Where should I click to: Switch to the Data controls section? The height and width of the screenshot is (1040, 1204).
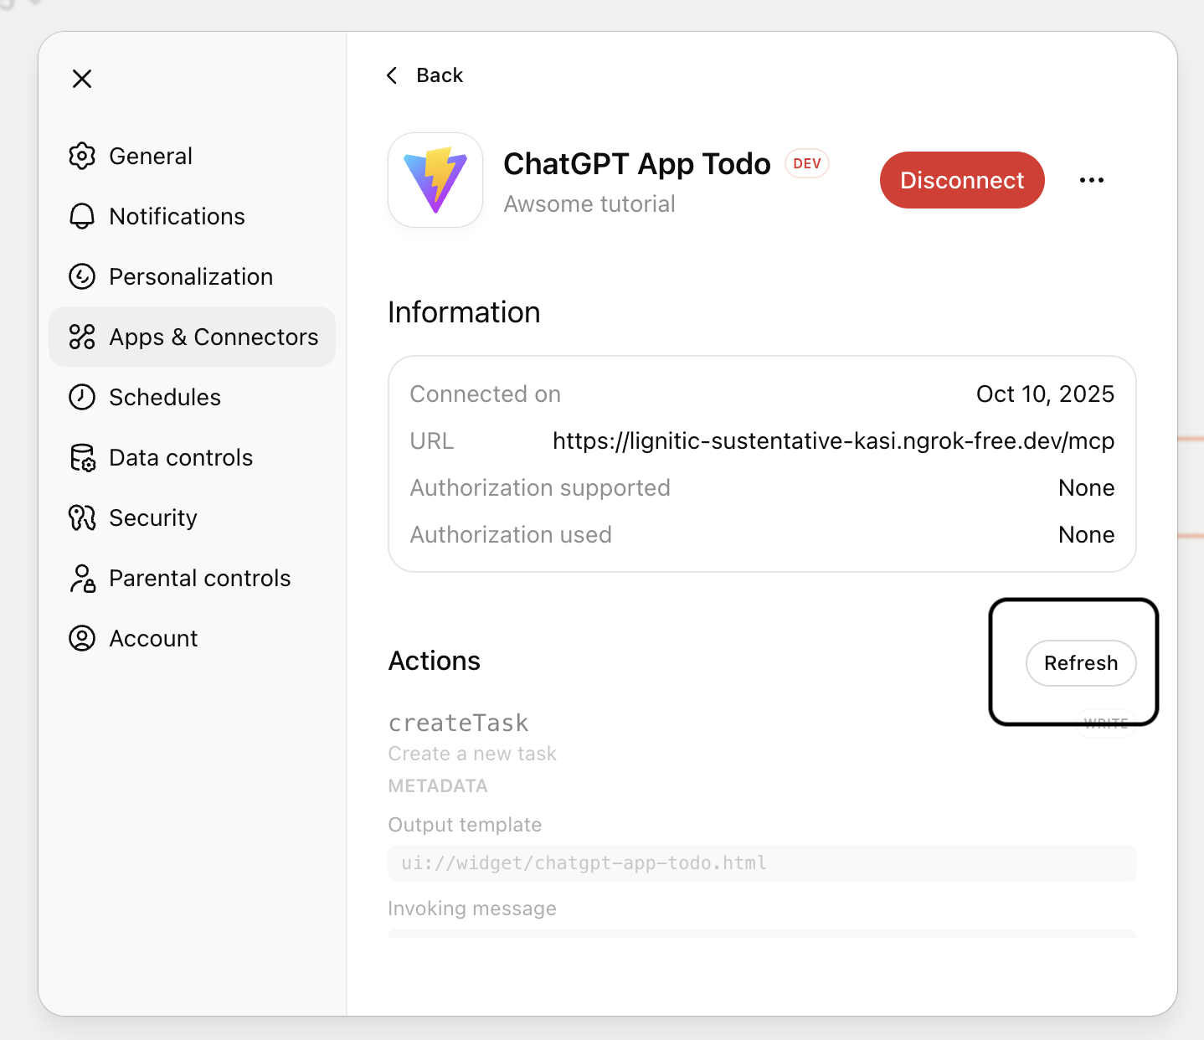(x=181, y=458)
